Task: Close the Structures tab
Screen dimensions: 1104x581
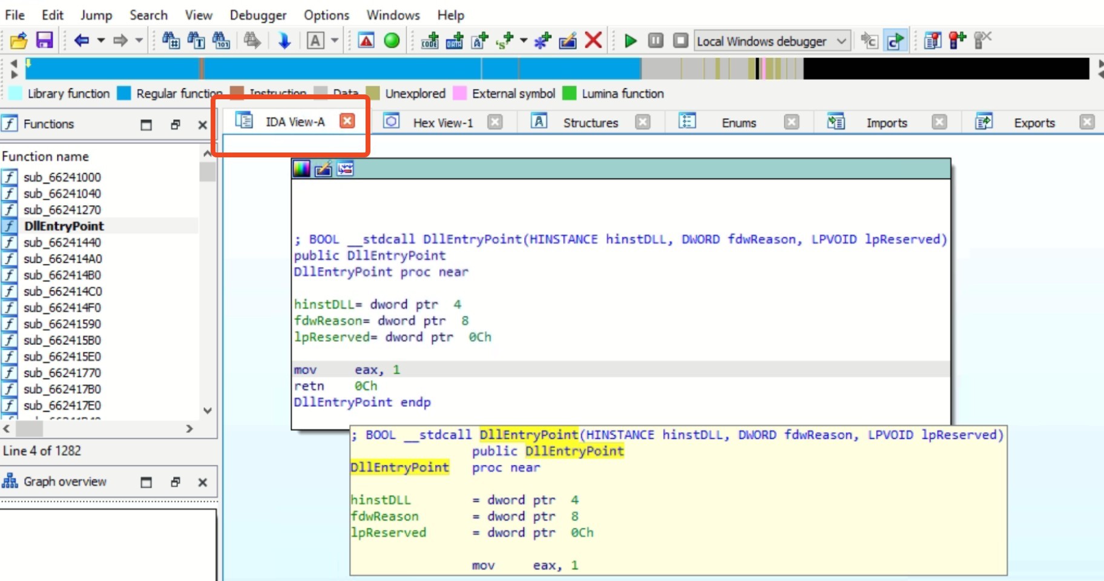Action: pyautogui.click(x=643, y=122)
